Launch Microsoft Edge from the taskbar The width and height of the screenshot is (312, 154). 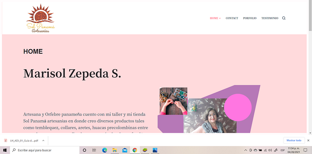[105, 150]
